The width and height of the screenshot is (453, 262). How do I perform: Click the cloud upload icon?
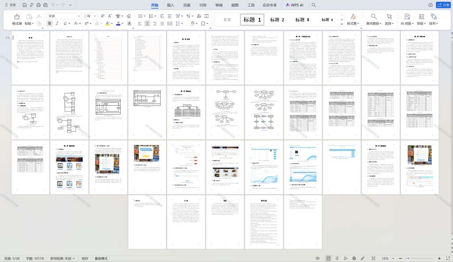pyautogui.click(x=430, y=5)
